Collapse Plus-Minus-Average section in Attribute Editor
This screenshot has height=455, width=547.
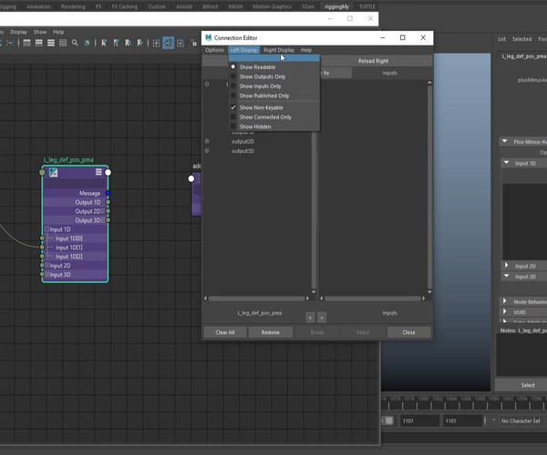pos(504,141)
